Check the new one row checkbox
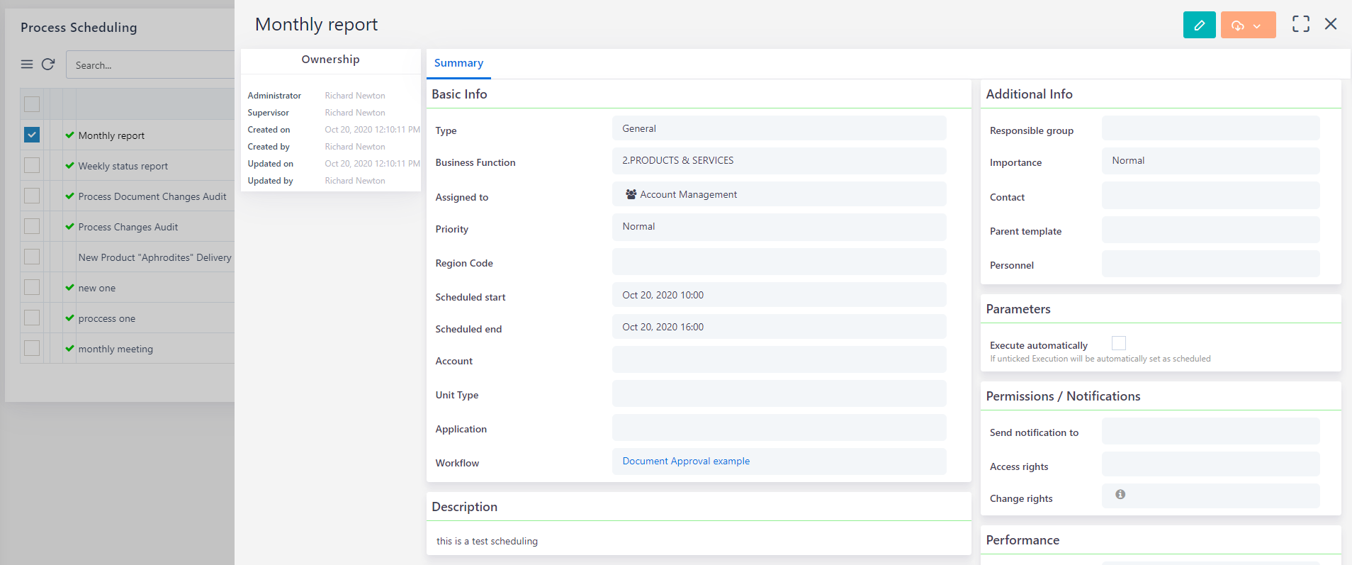Image resolution: width=1352 pixels, height=565 pixels. pos(32,287)
